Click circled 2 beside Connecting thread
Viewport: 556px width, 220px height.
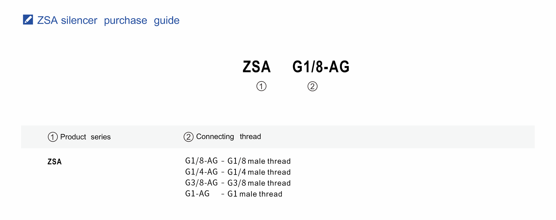[x=189, y=137]
